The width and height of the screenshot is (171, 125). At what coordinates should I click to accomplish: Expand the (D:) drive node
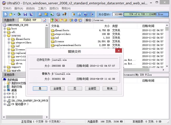(x=5, y=97)
